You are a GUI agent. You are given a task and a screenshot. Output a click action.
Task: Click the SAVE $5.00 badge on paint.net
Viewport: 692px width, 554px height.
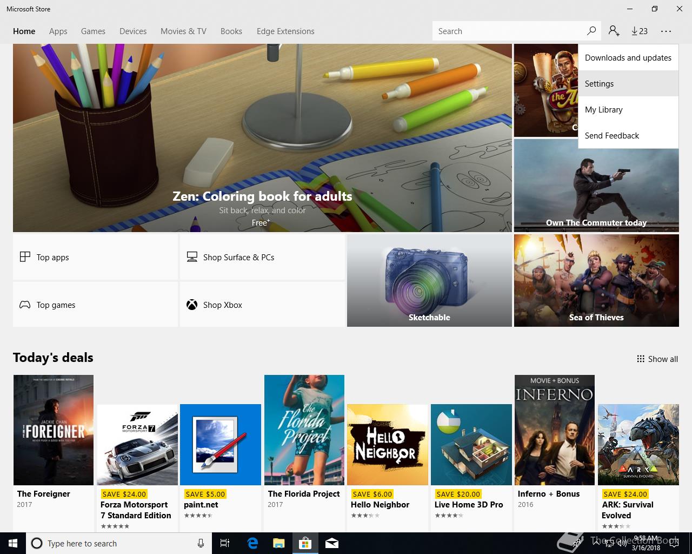tap(205, 494)
